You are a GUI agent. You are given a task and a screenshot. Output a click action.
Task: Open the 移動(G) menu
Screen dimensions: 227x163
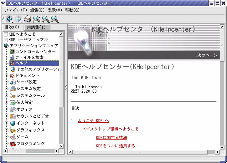coord(72,10)
